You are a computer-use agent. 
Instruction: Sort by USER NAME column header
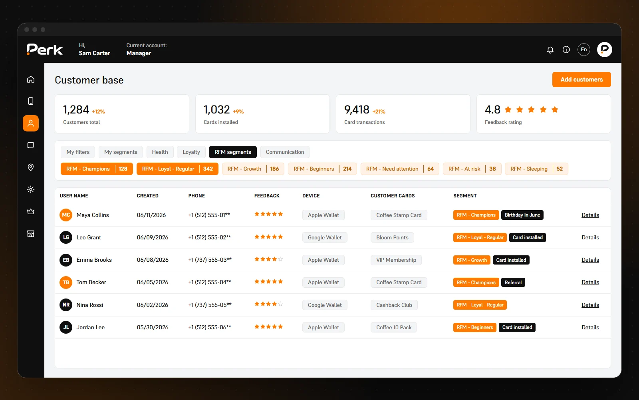[74, 196]
